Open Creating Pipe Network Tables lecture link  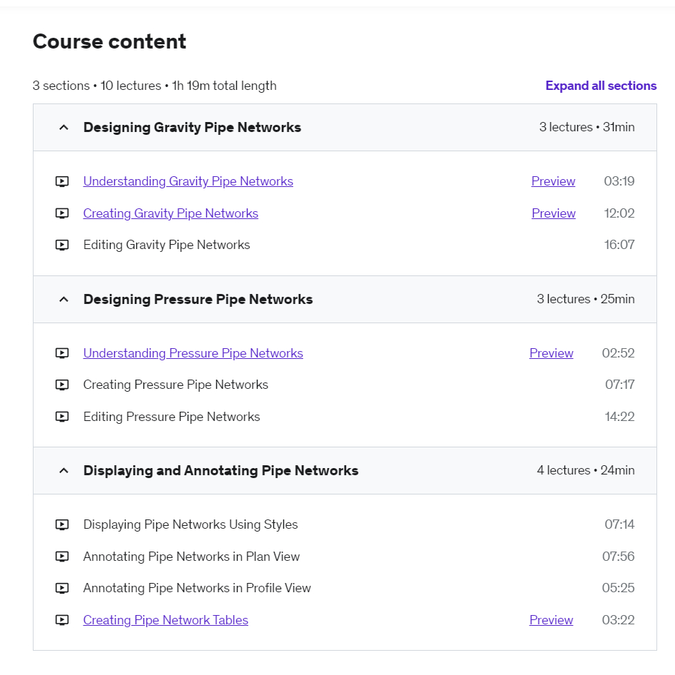click(166, 620)
